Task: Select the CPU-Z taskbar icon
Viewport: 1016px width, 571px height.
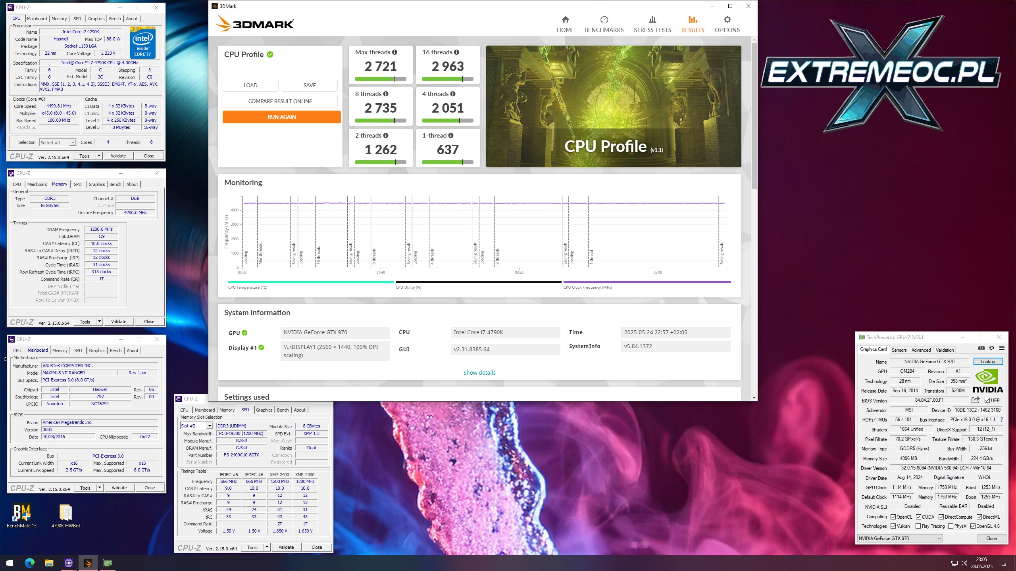Action: pyautogui.click(x=68, y=563)
